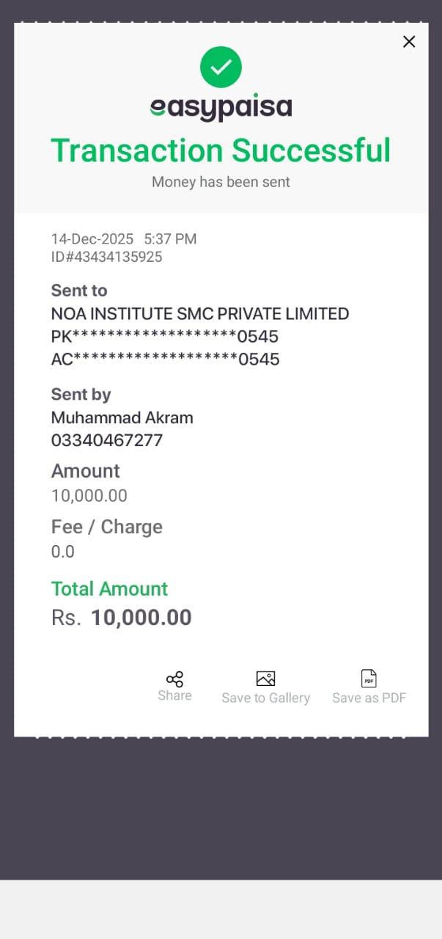Select sender name Muhammad Akram
The width and height of the screenshot is (442, 939).
coord(122,418)
